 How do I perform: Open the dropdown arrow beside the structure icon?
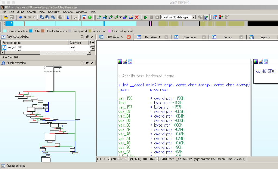click(121, 18)
